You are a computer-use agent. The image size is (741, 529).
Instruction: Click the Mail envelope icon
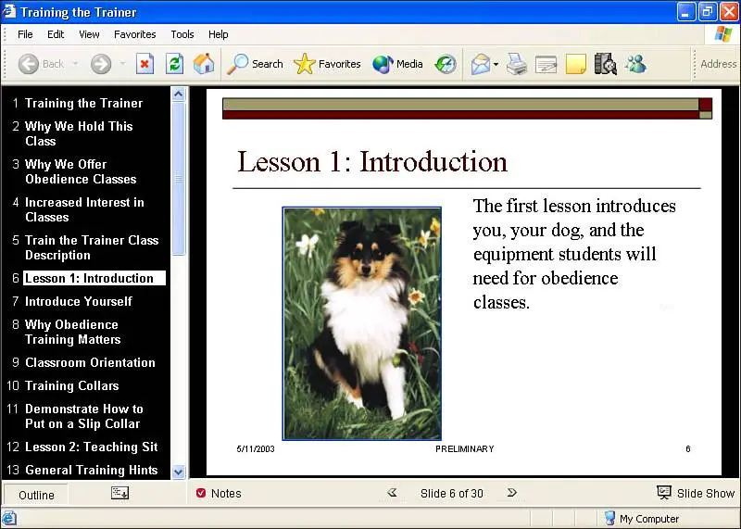(480, 64)
